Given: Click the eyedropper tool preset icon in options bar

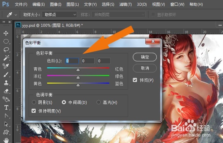Looking at the screenshot, I should tap(10, 15).
